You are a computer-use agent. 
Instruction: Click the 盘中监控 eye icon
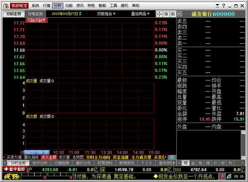click(14, 169)
